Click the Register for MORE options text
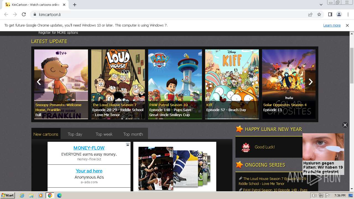The image size is (354, 199). [58, 33]
